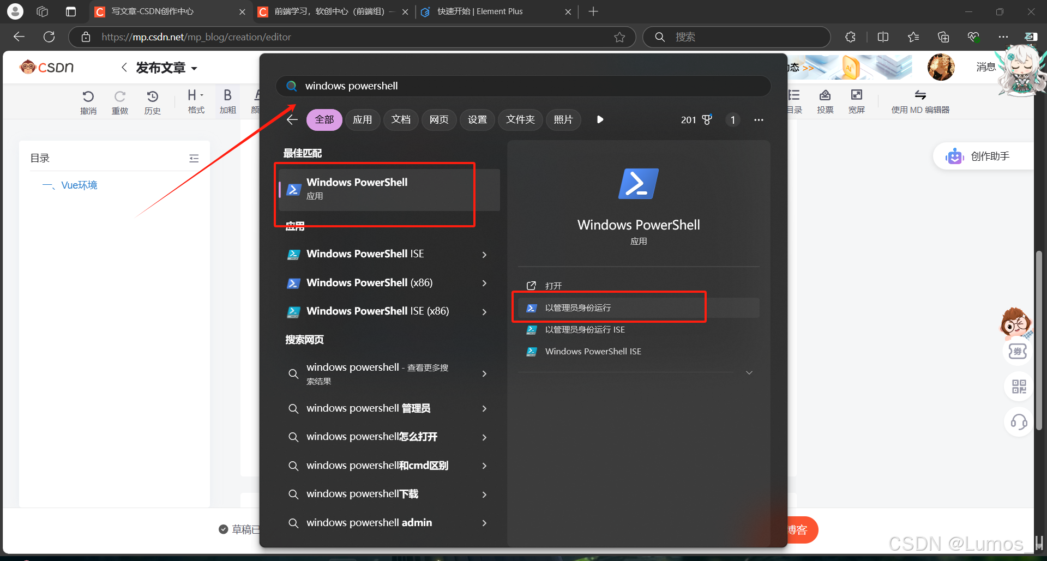Open the customer service headset icon

(x=1019, y=422)
